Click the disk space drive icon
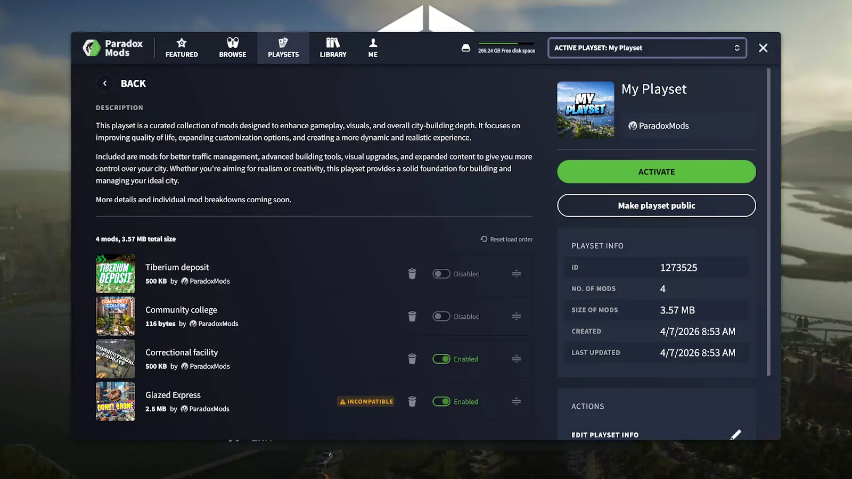 coord(466,48)
